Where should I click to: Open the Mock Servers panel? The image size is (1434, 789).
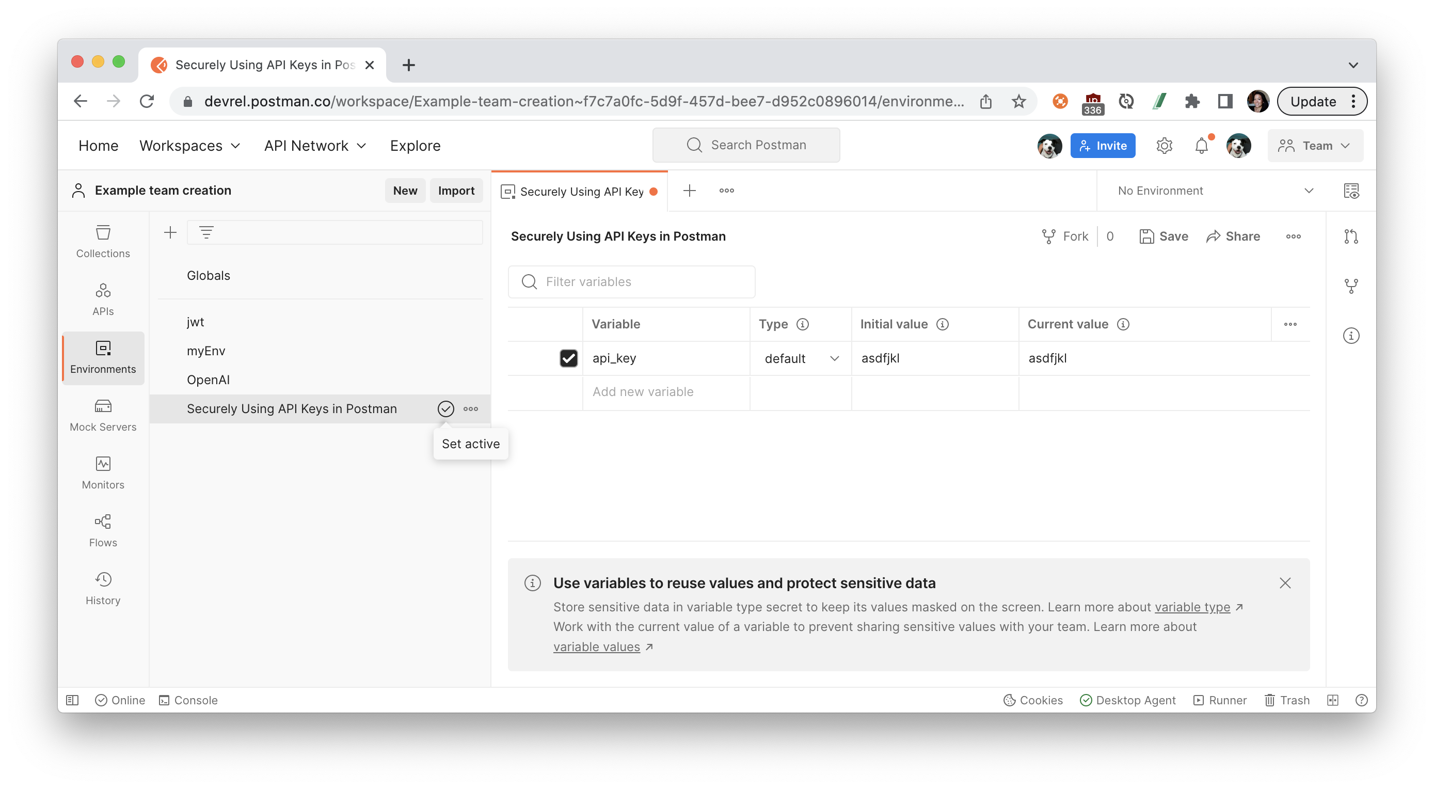pyautogui.click(x=102, y=414)
